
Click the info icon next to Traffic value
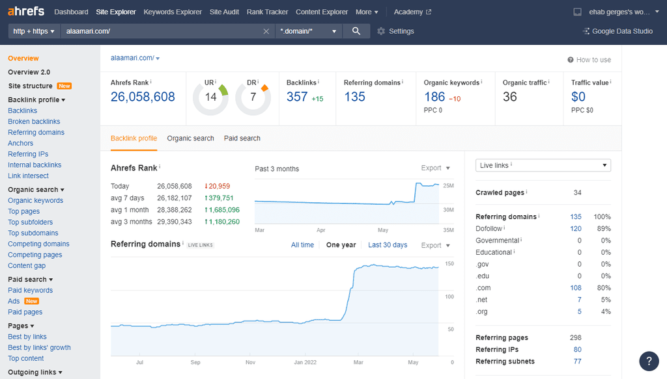point(610,81)
